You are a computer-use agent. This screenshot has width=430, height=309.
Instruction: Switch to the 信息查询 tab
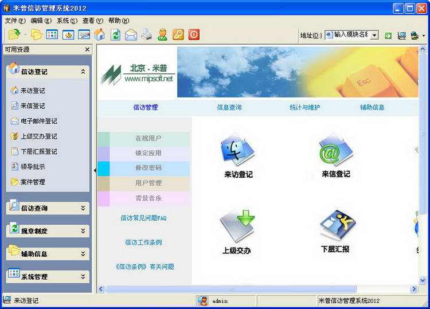tap(229, 107)
